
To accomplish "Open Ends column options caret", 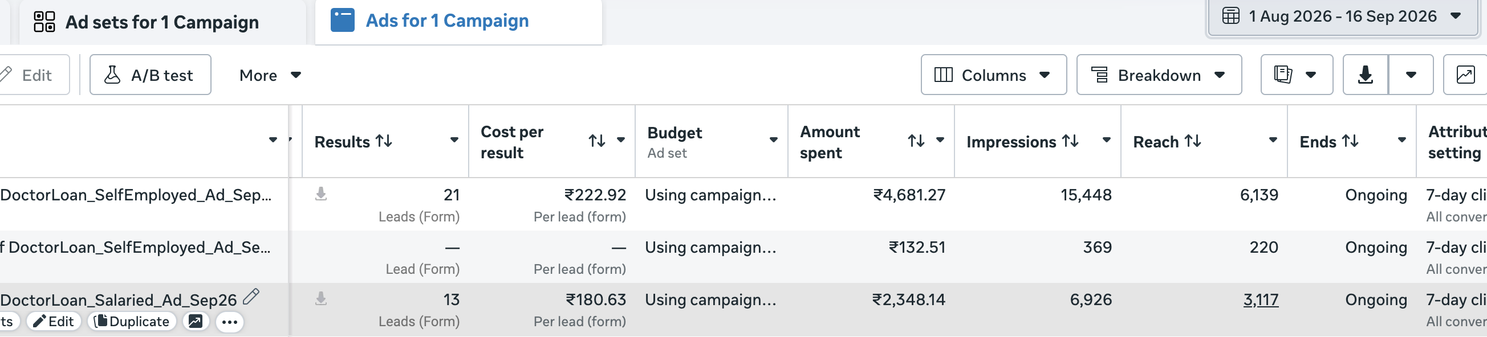I will [1401, 140].
